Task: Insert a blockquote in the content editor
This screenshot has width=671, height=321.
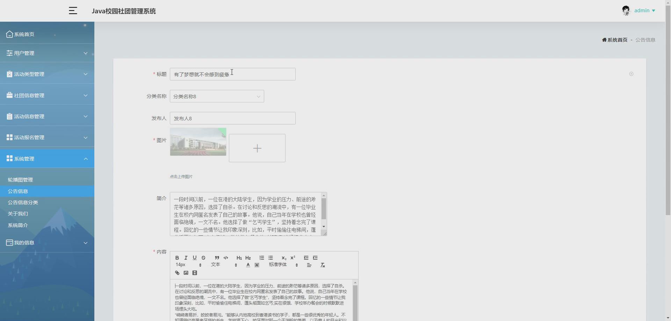Action: tap(217, 258)
